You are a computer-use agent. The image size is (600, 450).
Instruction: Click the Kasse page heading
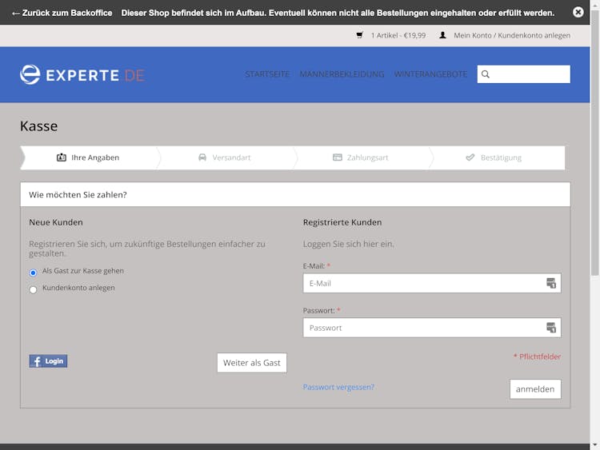[38, 126]
